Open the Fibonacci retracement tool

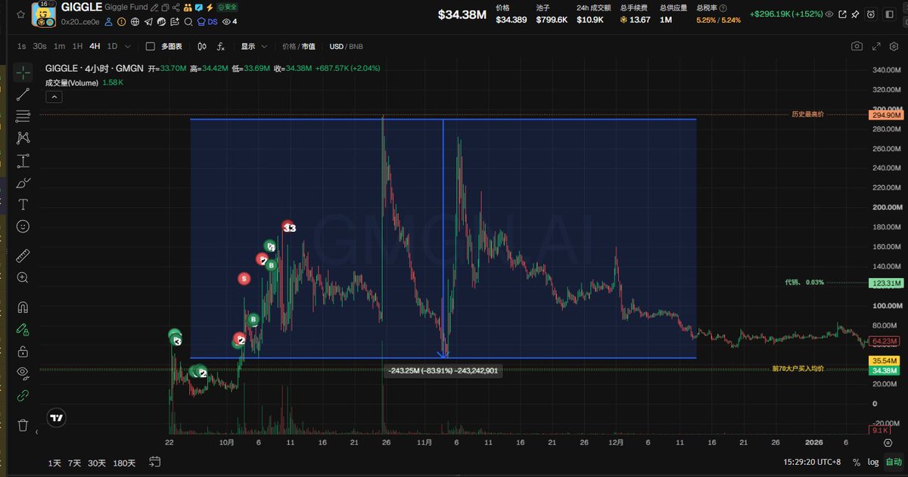23,116
